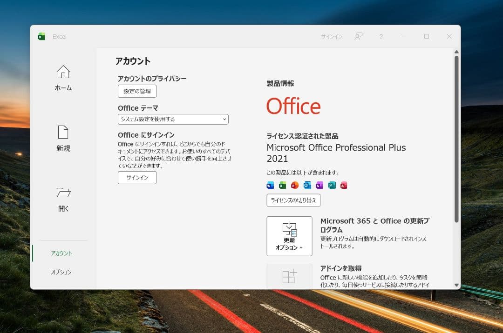
Task: Open files with the 開く folder icon
Action: pyautogui.click(x=63, y=193)
